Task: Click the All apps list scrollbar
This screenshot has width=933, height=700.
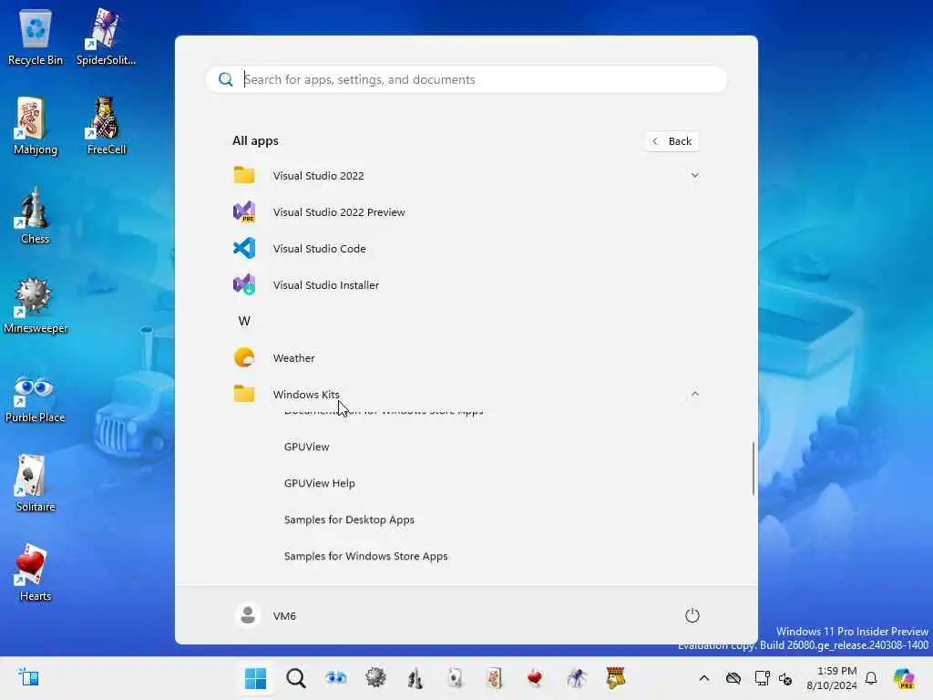Action: click(754, 468)
